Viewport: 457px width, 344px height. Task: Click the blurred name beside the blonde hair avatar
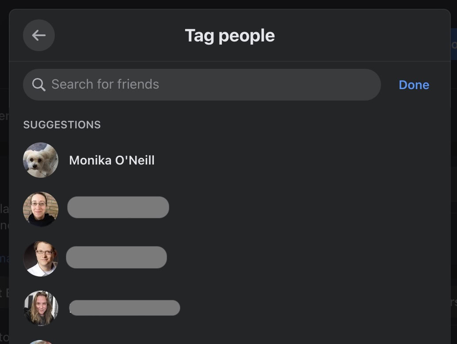125,308
